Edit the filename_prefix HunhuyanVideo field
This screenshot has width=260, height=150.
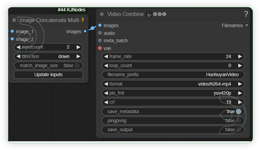pos(173,75)
